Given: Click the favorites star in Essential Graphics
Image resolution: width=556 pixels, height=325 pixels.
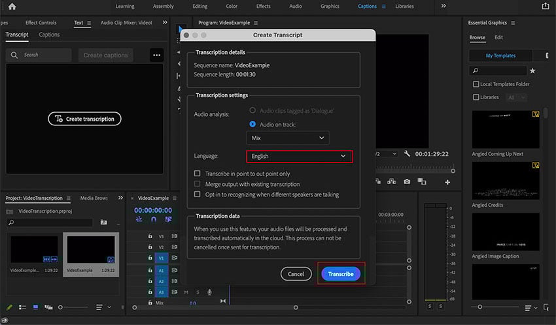Looking at the screenshot, I should pos(532,70).
